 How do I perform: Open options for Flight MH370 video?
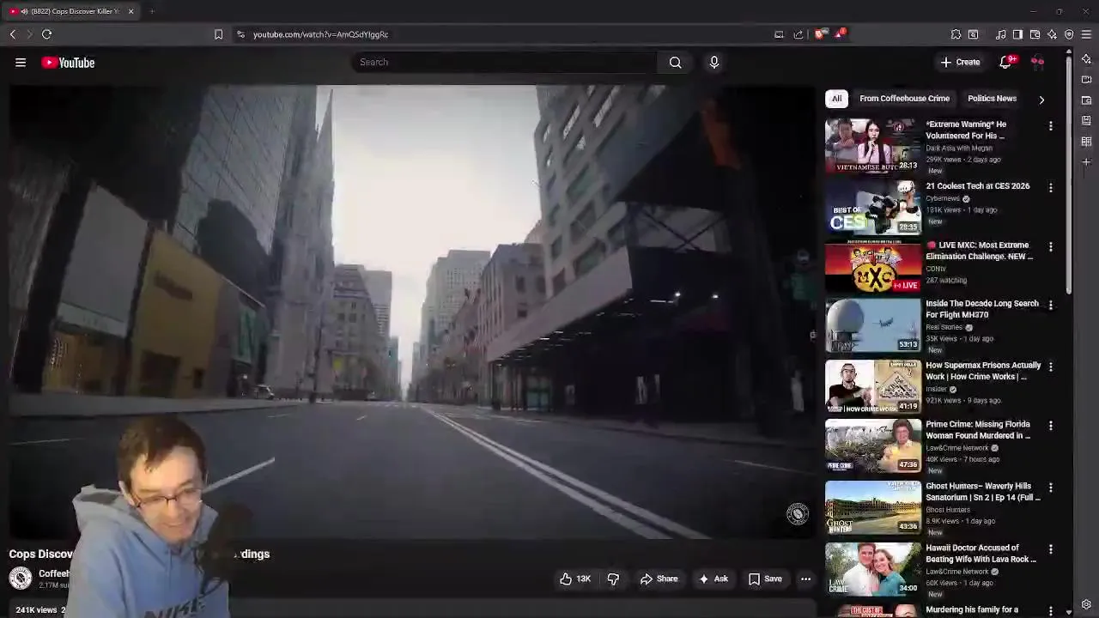tap(1050, 306)
